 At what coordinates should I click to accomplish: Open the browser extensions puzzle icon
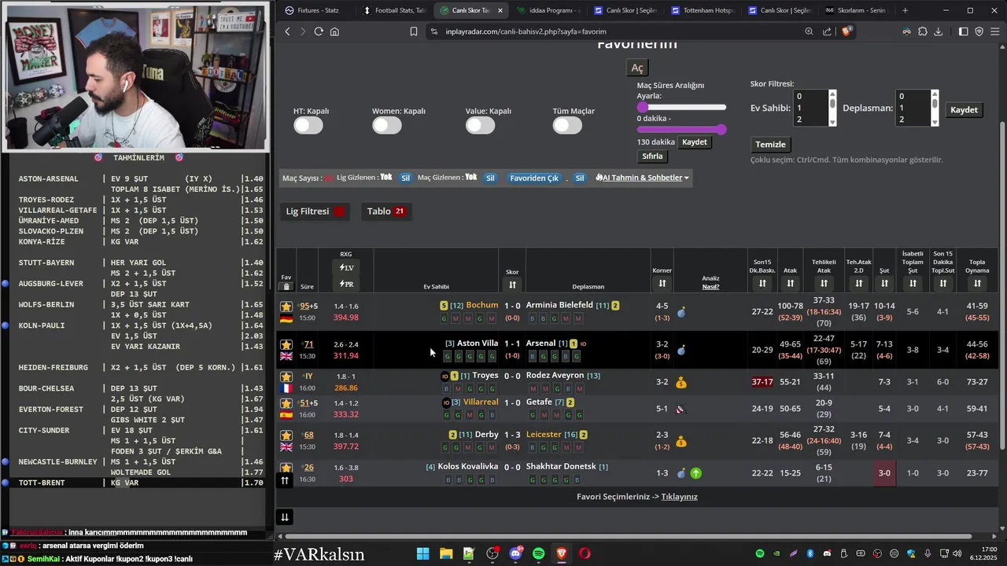click(x=923, y=31)
